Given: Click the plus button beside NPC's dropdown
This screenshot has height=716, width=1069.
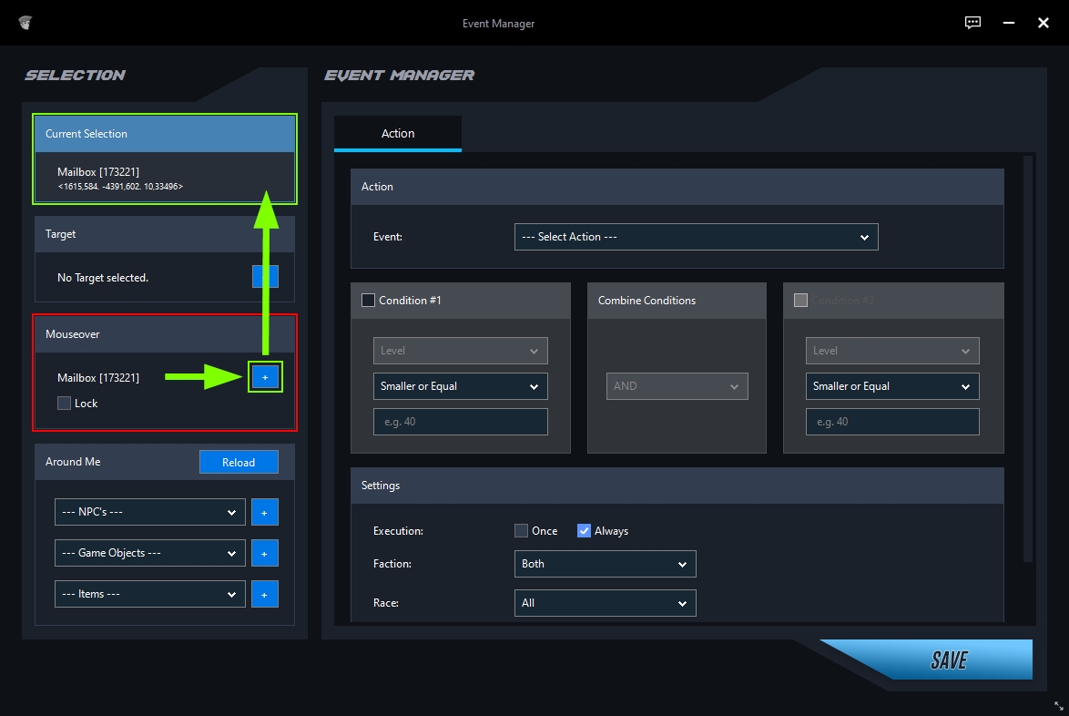Looking at the screenshot, I should (265, 512).
